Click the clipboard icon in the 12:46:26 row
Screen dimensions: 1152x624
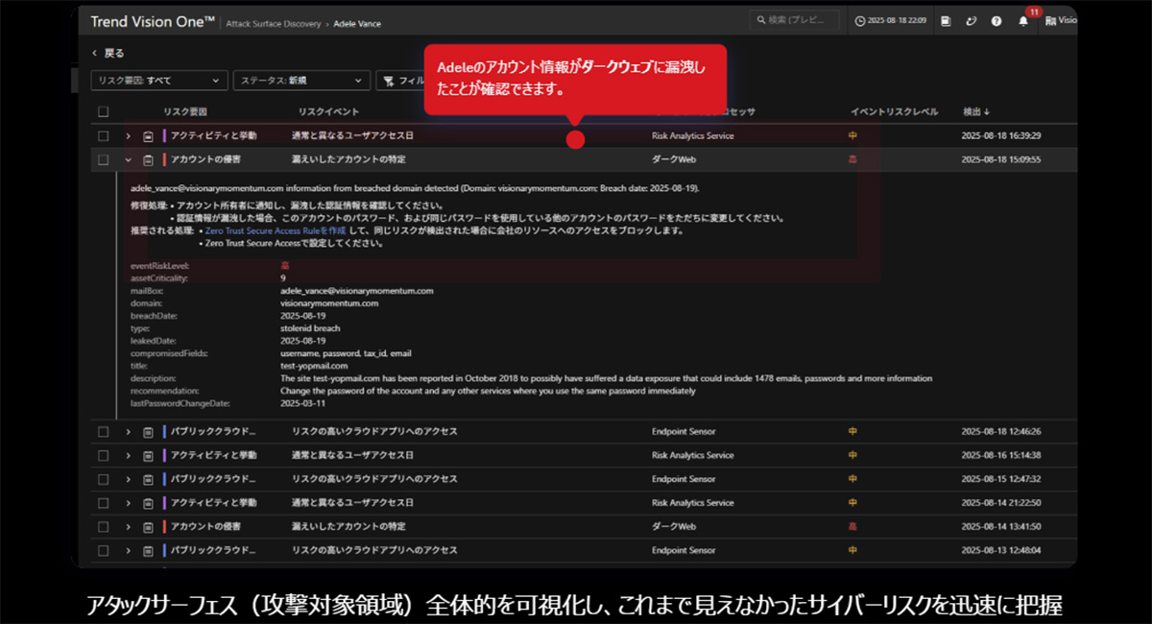coord(149,432)
